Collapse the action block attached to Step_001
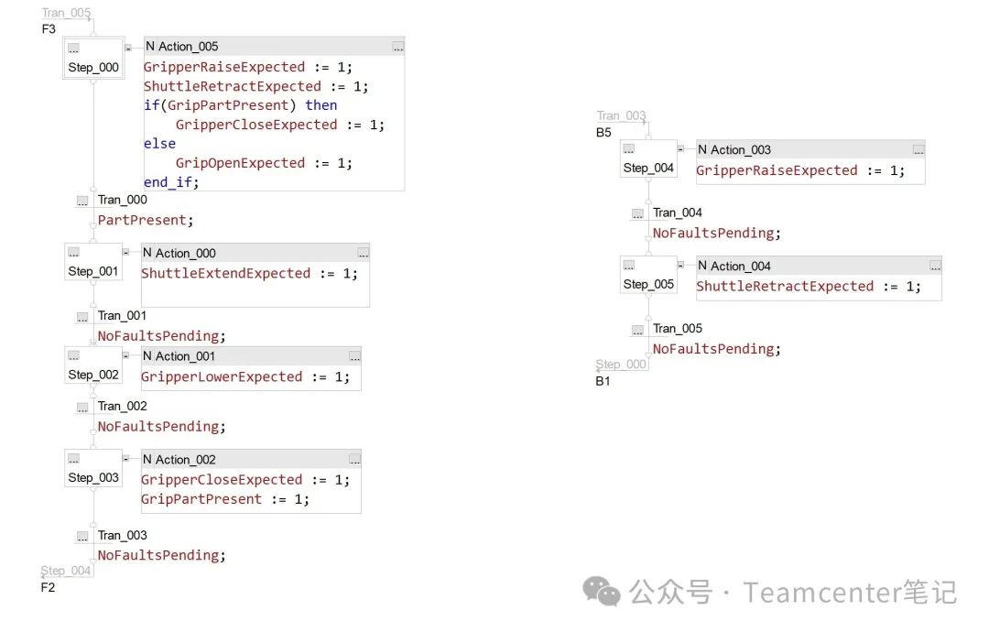The width and height of the screenshot is (989, 632). (125, 252)
